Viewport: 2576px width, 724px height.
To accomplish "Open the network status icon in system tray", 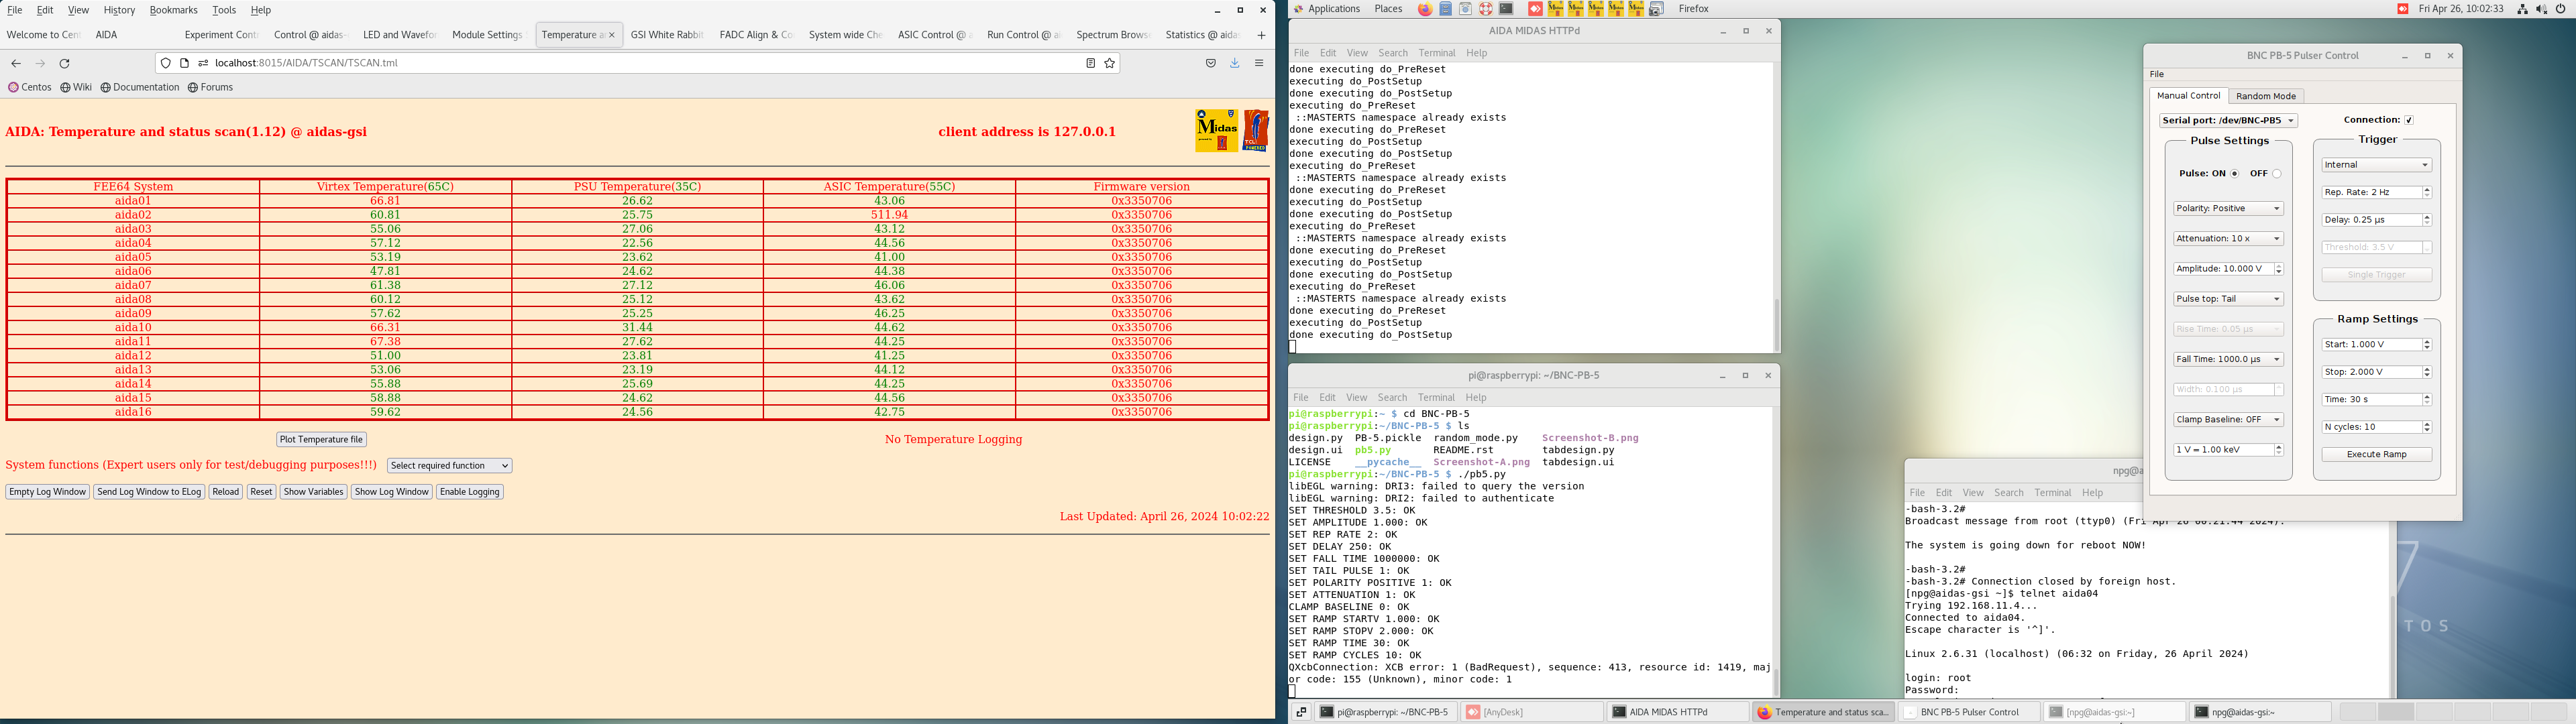I will tap(2523, 9).
